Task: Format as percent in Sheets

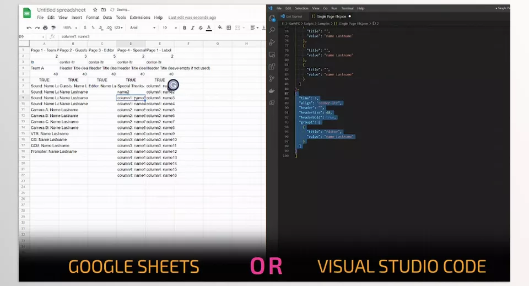Action: (93, 28)
